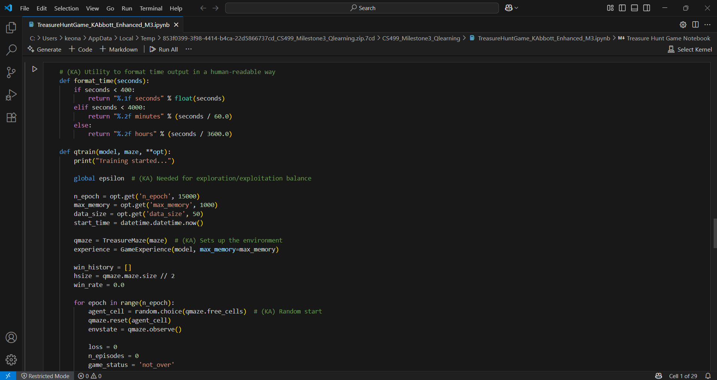Open the Terminal menu
This screenshot has height=380, width=717.
(151, 8)
